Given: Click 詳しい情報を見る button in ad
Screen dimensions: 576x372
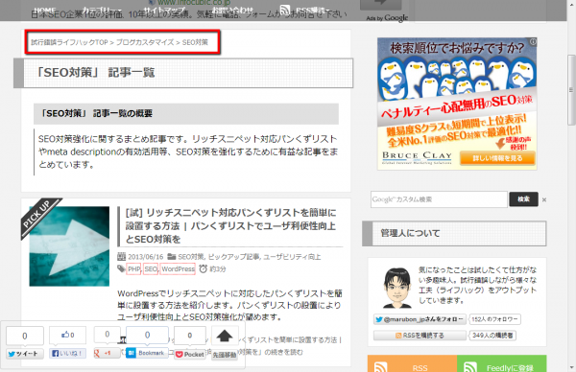Looking at the screenshot, I should coord(497,158).
